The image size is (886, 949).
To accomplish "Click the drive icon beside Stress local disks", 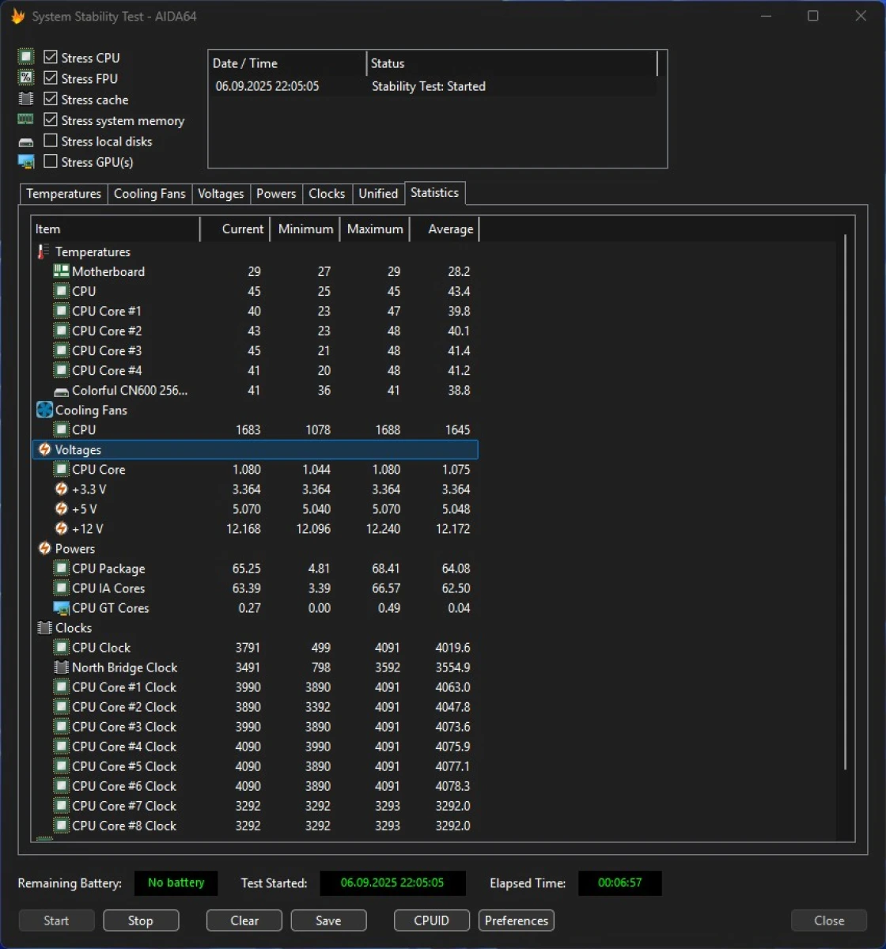I will (x=26, y=142).
